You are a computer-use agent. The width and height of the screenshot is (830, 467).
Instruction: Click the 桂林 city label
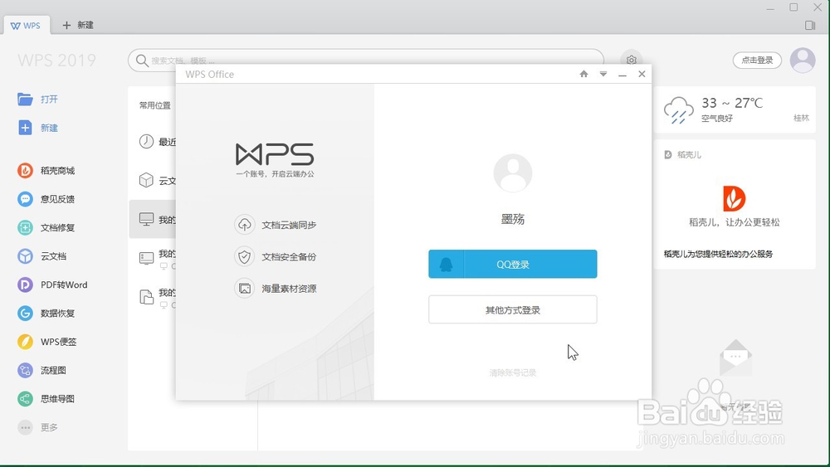click(x=801, y=118)
